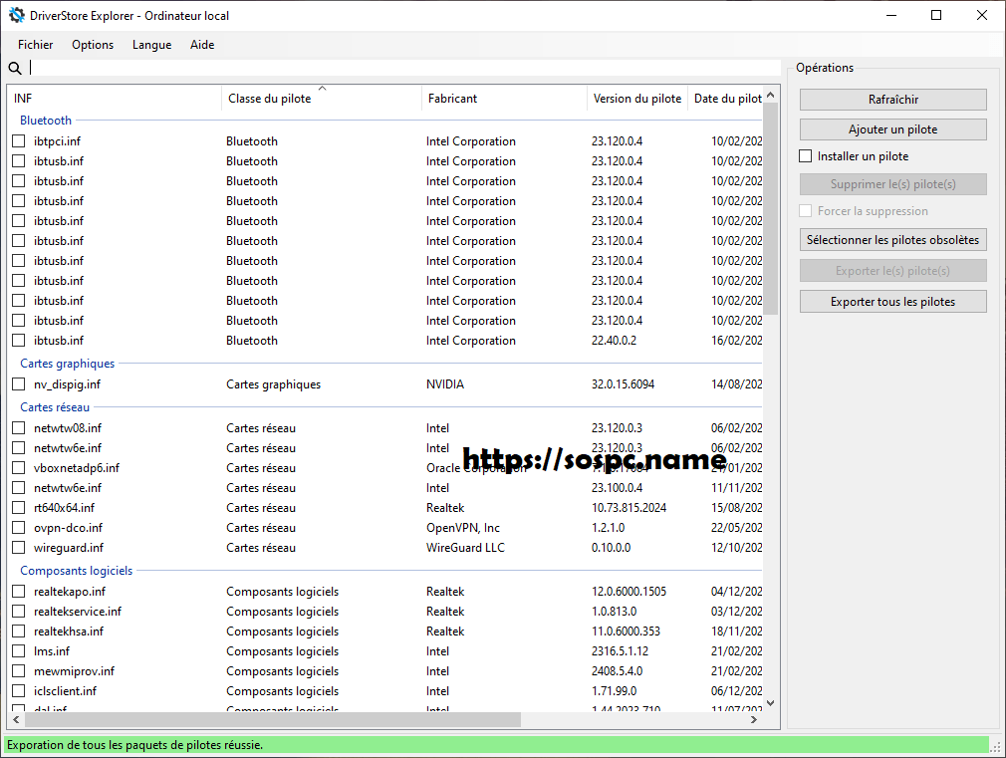This screenshot has width=1006, height=758.
Task: Click the vertical scrollbar down arrow
Action: click(771, 701)
